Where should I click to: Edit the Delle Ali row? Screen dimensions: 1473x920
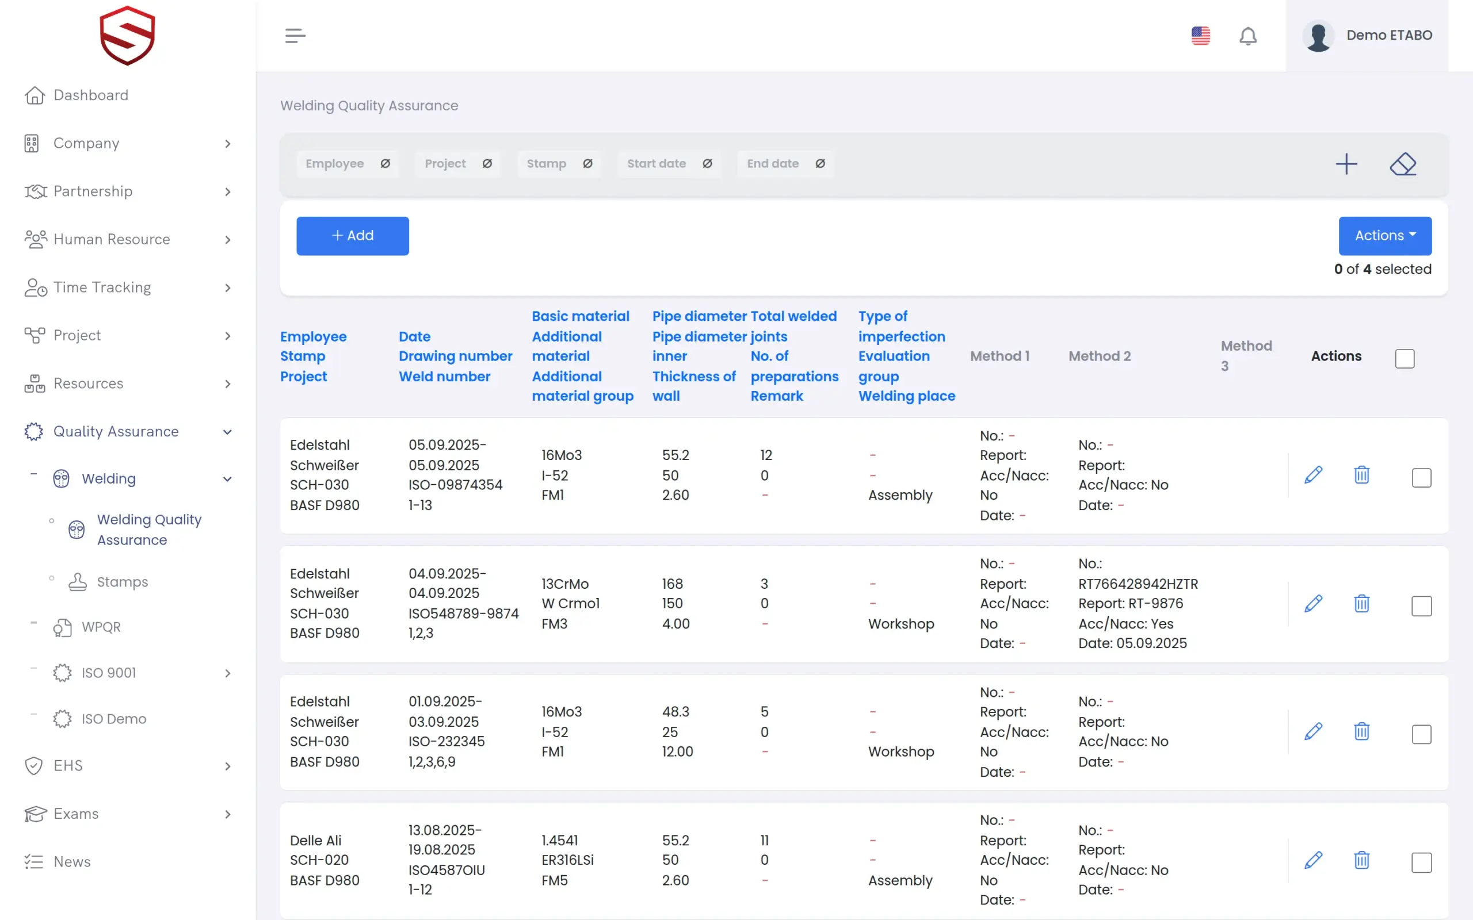1313,860
